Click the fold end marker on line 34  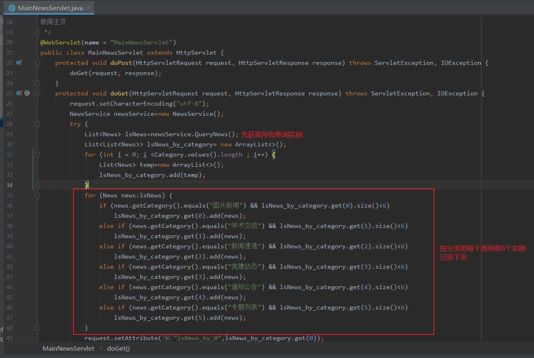click(38, 185)
